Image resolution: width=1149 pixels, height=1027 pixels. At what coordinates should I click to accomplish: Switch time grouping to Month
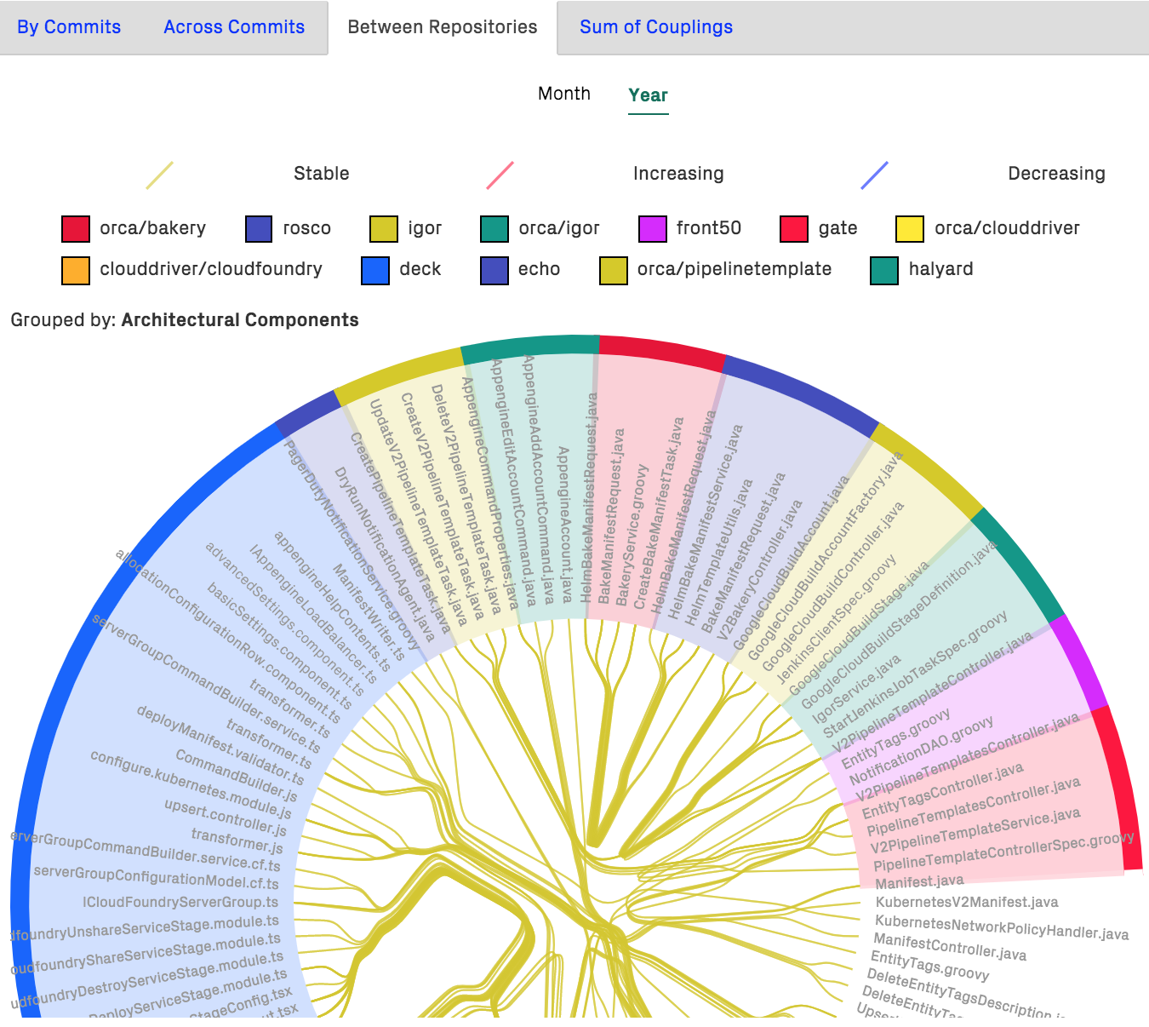click(563, 94)
